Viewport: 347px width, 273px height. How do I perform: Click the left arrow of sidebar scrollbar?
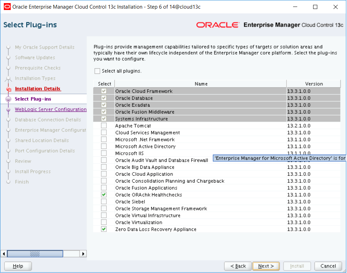tap(4, 254)
